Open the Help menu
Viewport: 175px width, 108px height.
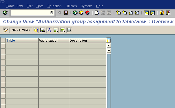tap(99, 6)
